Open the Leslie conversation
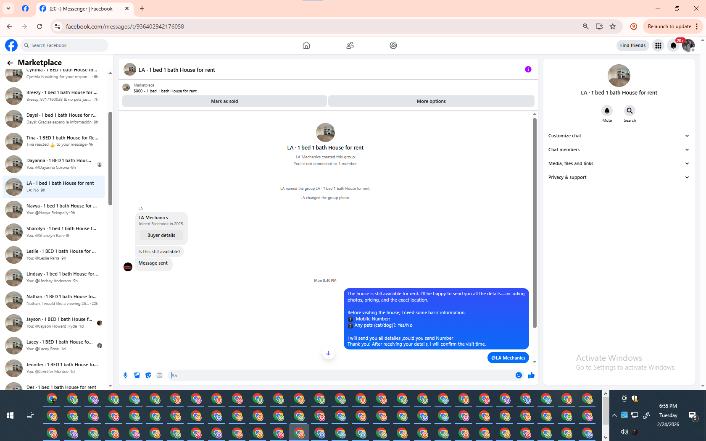This screenshot has width=706, height=441. [x=54, y=255]
